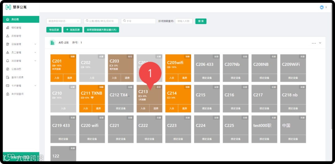
Task: Click the battery icon on card C214
Action: pos(168,98)
